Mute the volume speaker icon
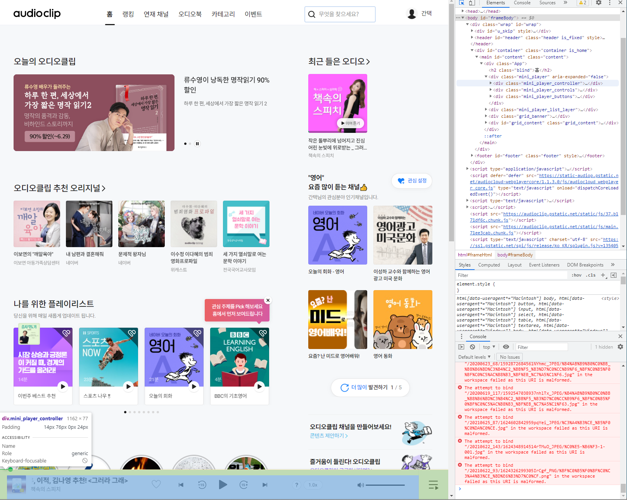627x502 pixels. point(360,485)
